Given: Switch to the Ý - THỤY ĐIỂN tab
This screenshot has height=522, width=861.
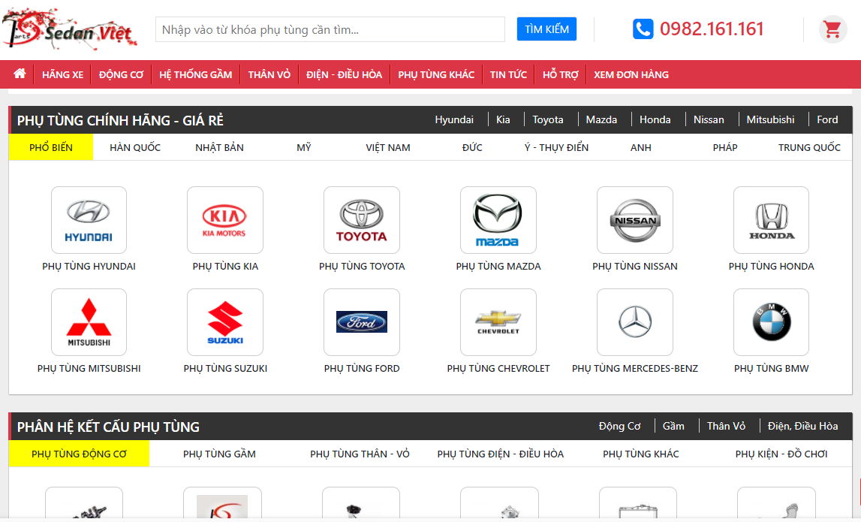Looking at the screenshot, I should tap(557, 147).
